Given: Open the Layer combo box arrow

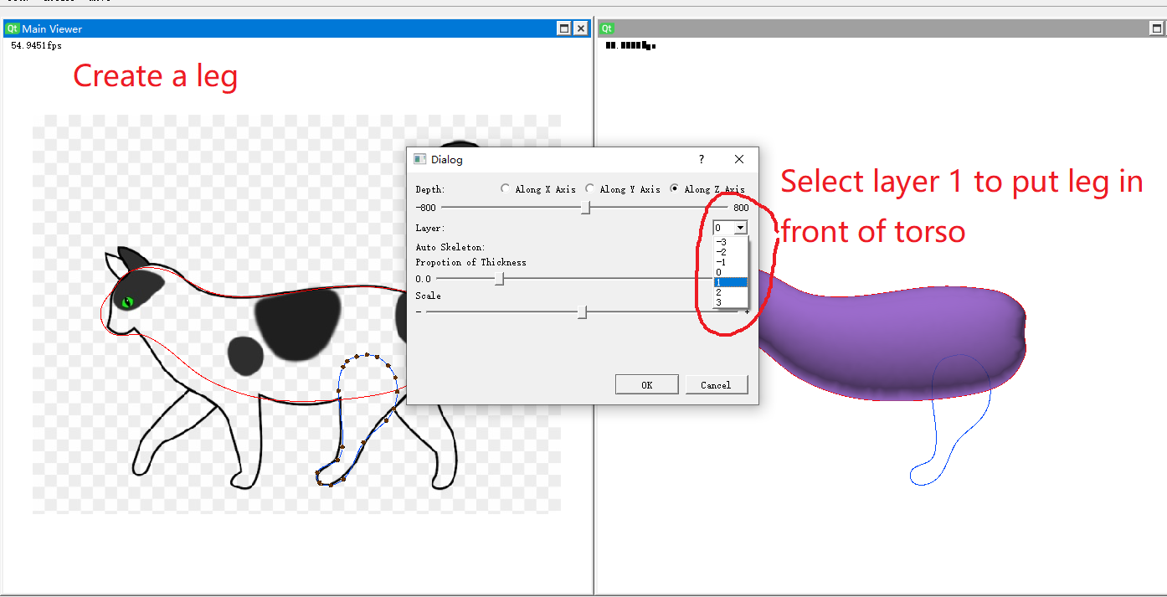Looking at the screenshot, I should click(740, 228).
